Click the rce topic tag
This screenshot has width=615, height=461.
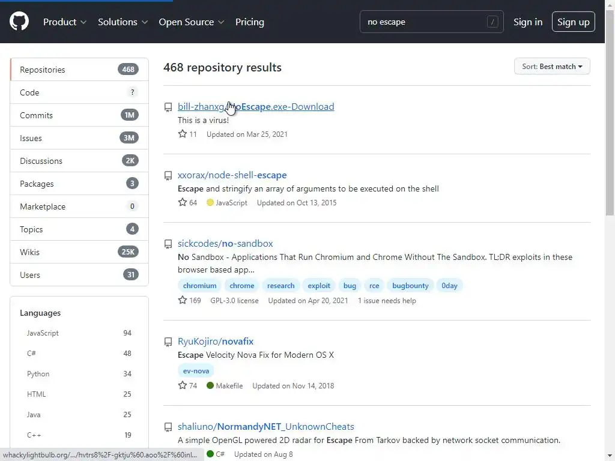point(374,285)
